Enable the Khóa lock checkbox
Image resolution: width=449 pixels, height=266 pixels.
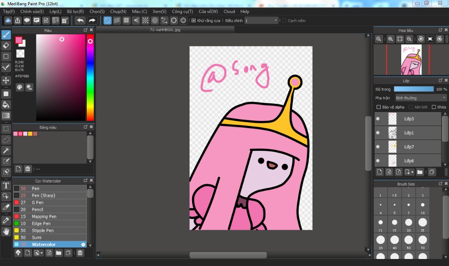click(x=434, y=107)
